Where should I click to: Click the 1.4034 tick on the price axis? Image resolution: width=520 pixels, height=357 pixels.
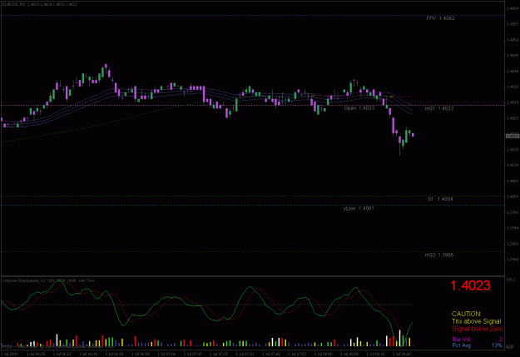[513, 102]
